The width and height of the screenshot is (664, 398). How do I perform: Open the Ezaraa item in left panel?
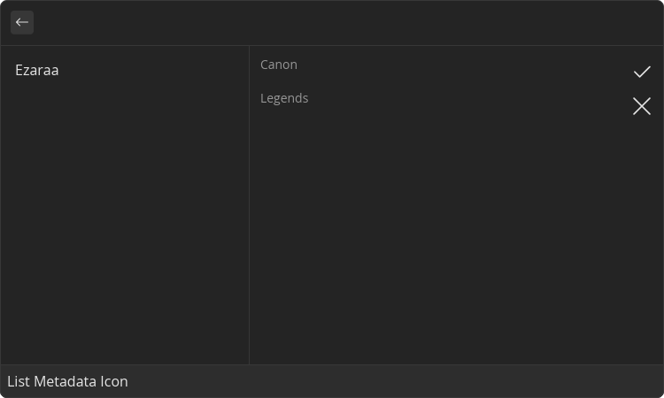37,70
